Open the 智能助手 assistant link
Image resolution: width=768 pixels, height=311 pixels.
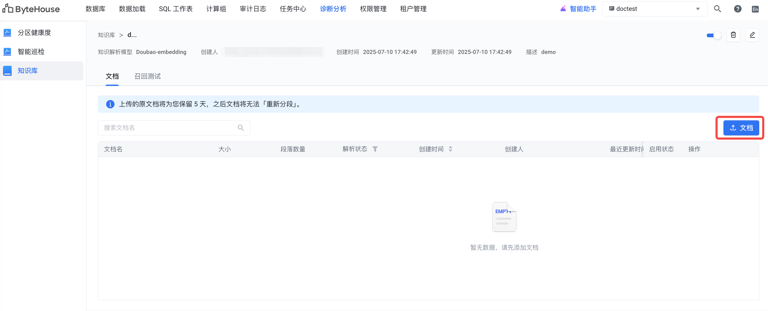tap(578, 9)
